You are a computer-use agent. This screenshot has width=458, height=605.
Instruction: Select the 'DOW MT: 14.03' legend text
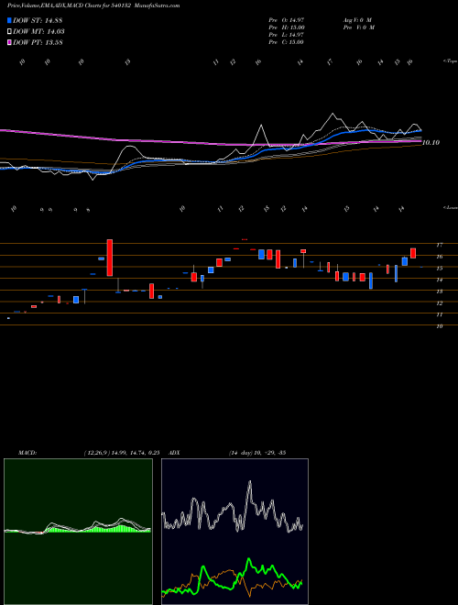click(38, 32)
